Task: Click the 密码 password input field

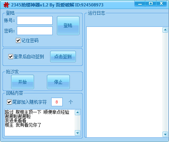Action: 35,31
